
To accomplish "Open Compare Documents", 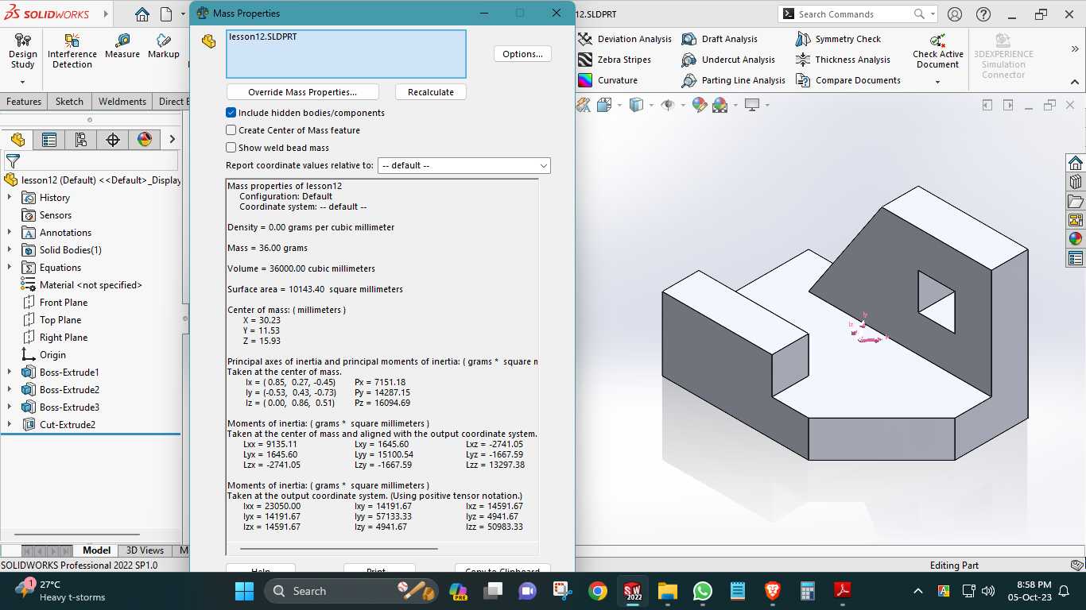I will (x=848, y=80).
